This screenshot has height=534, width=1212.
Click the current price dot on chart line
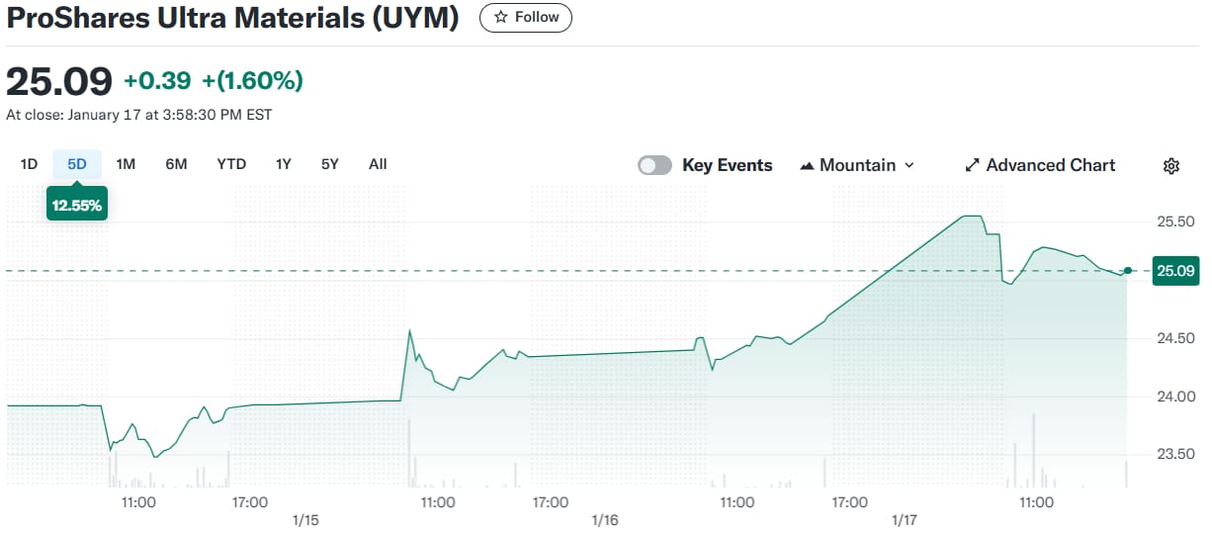(x=1128, y=270)
